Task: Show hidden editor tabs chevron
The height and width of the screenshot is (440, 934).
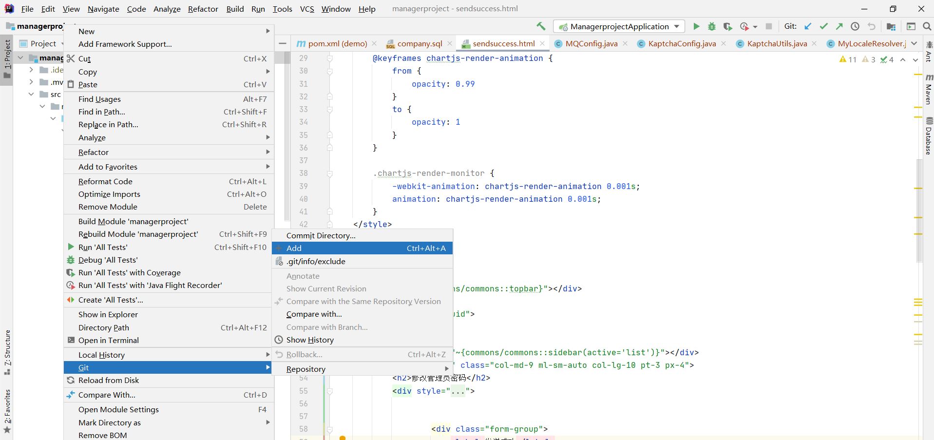Action: pos(915,43)
